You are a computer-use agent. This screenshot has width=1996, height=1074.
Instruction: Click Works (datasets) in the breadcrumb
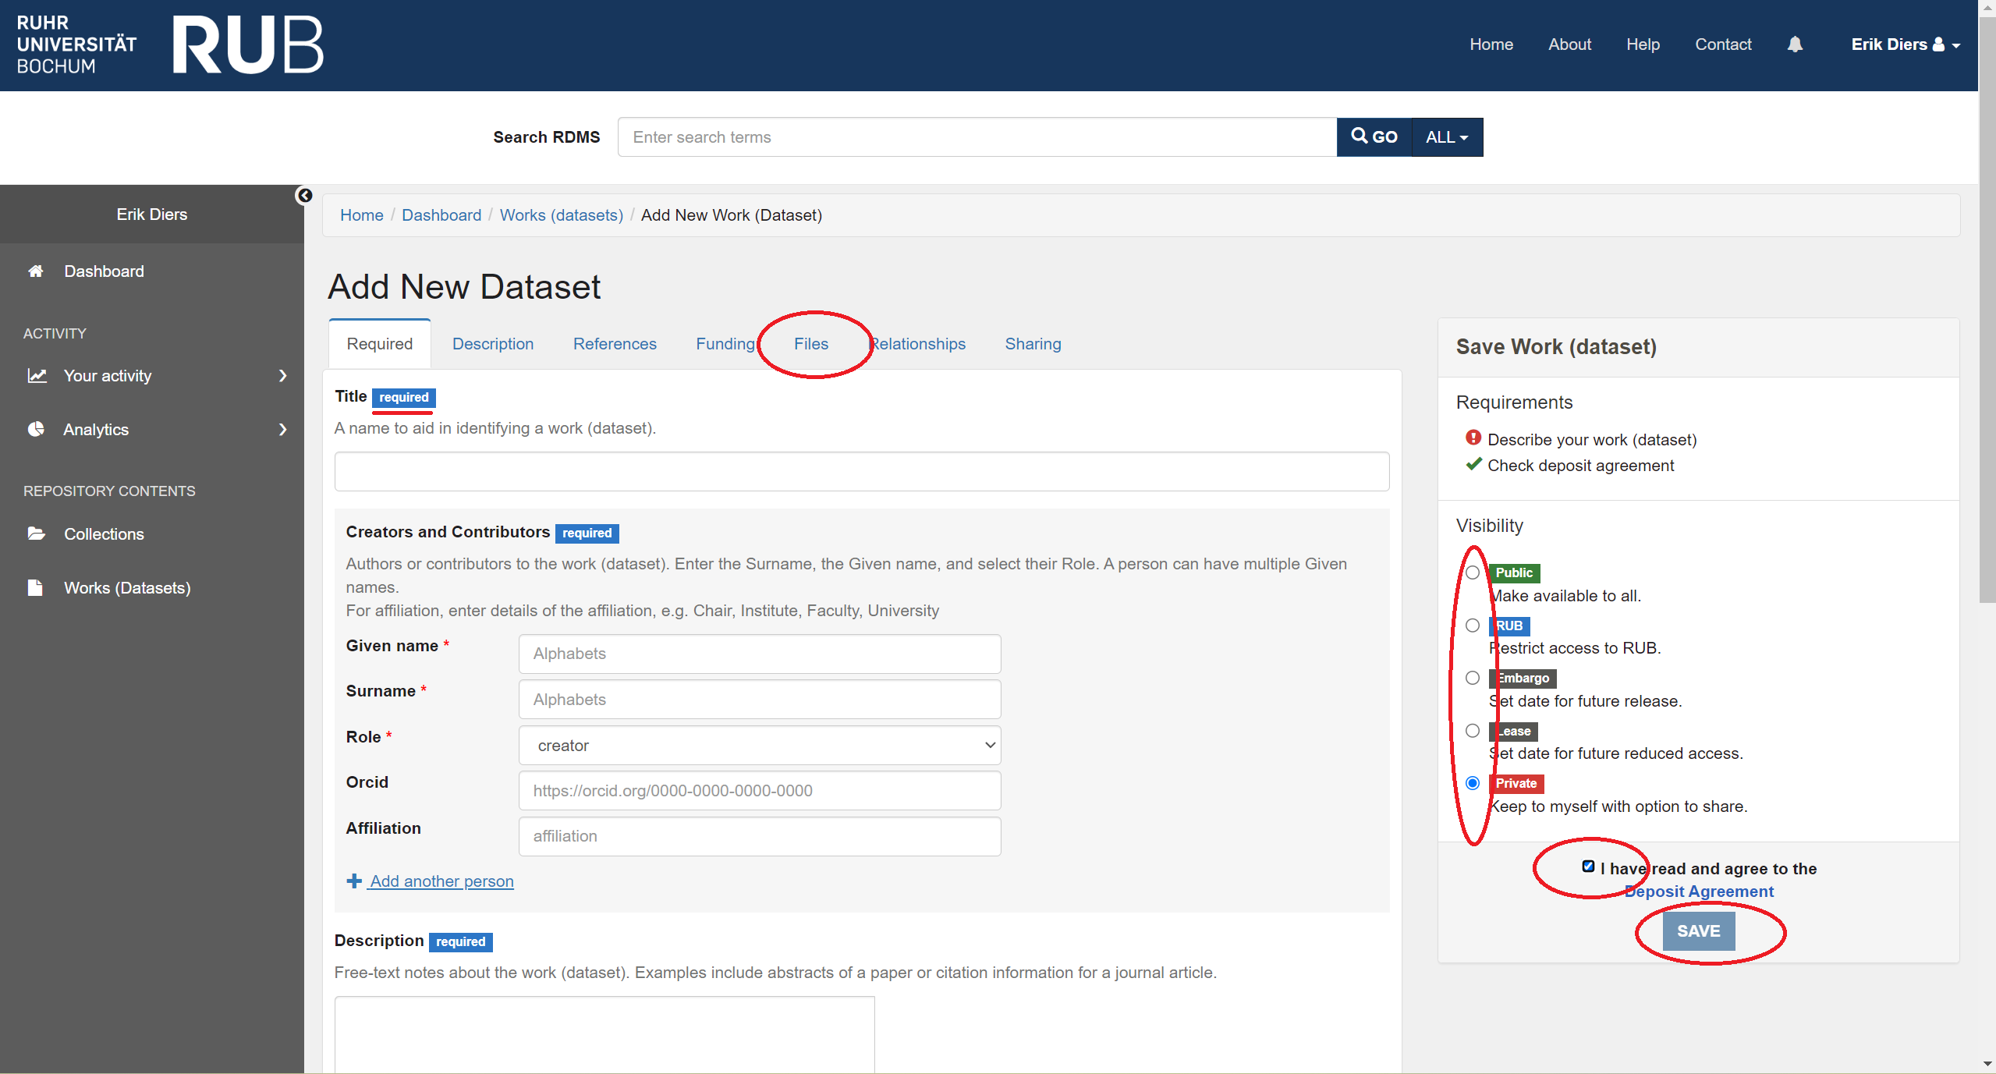(562, 215)
